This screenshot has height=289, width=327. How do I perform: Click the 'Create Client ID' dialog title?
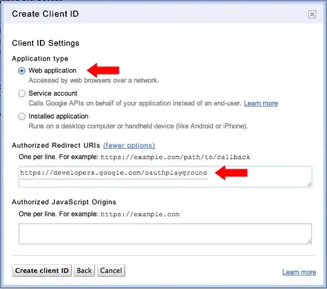pyautogui.click(x=45, y=14)
